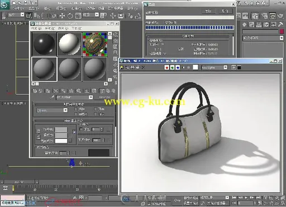Open Tools menu in main menu bar
Image resolution: width=286 pixels, height=207 pixels.
click(34, 8)
